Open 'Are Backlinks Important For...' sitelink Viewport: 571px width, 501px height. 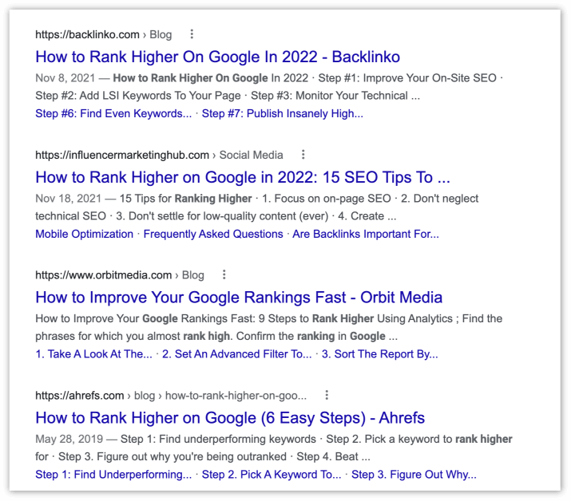366,234
